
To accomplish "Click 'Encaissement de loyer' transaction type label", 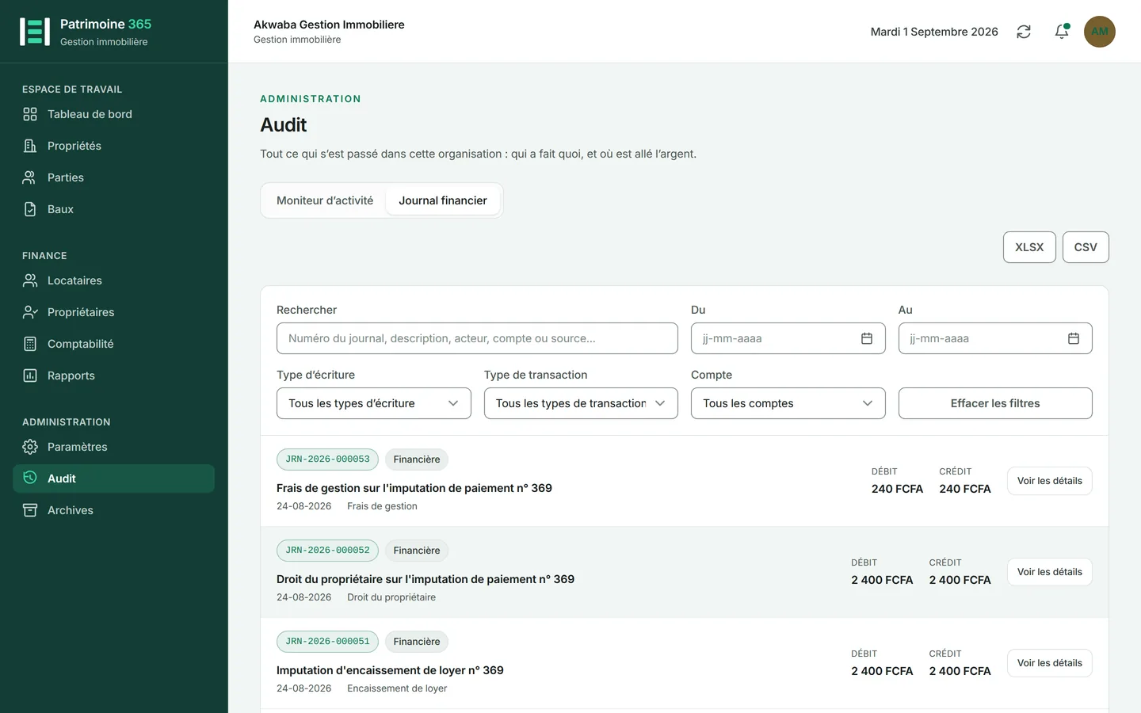I will click(397, 688).
